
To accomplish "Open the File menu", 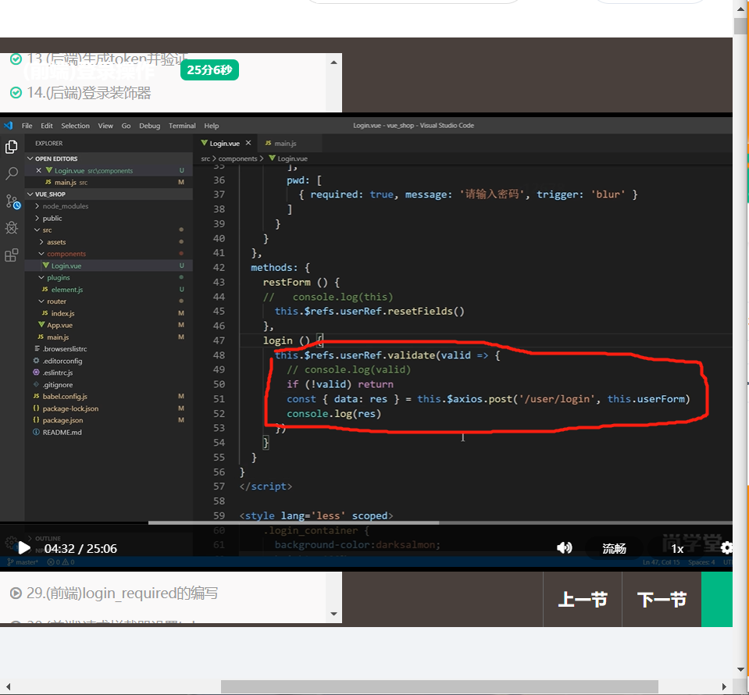I will [x=27, y=126].
